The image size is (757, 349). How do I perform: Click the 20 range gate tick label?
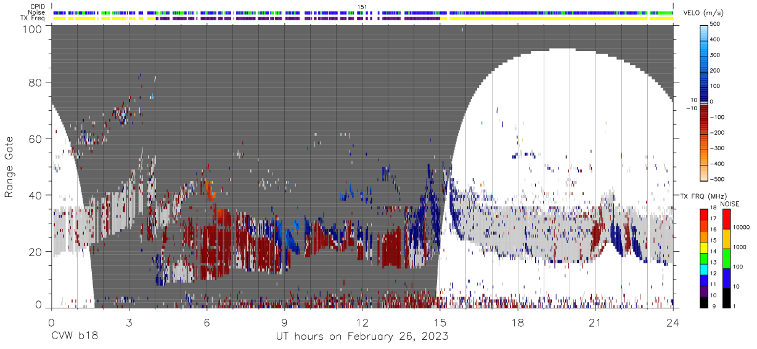tap(36, 252)
